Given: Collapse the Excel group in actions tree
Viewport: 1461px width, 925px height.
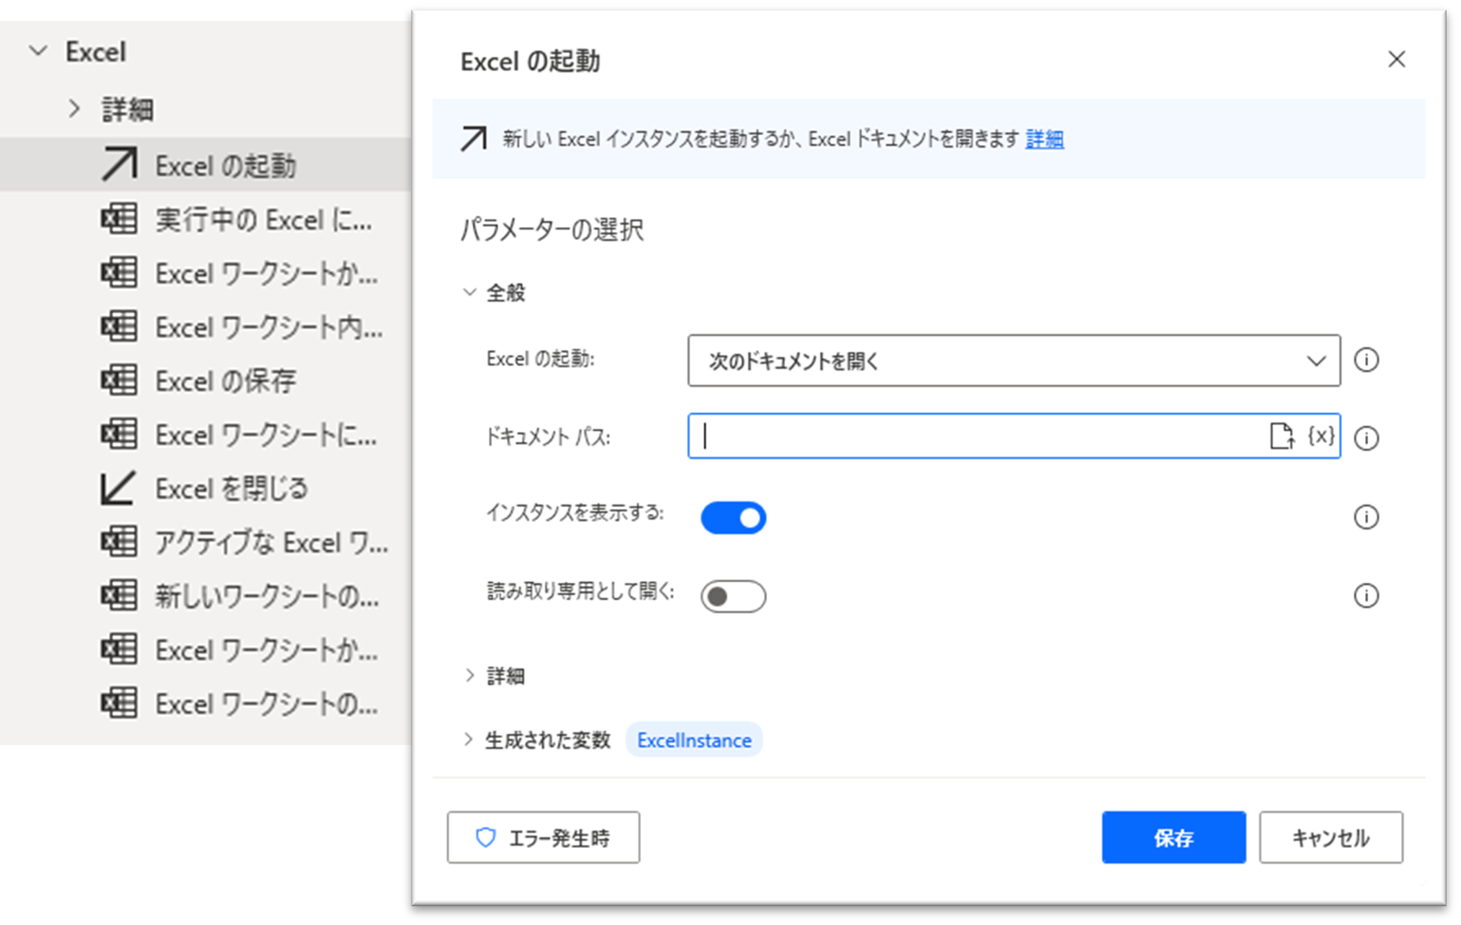Looking at the screenshot, I should point(39,51).
